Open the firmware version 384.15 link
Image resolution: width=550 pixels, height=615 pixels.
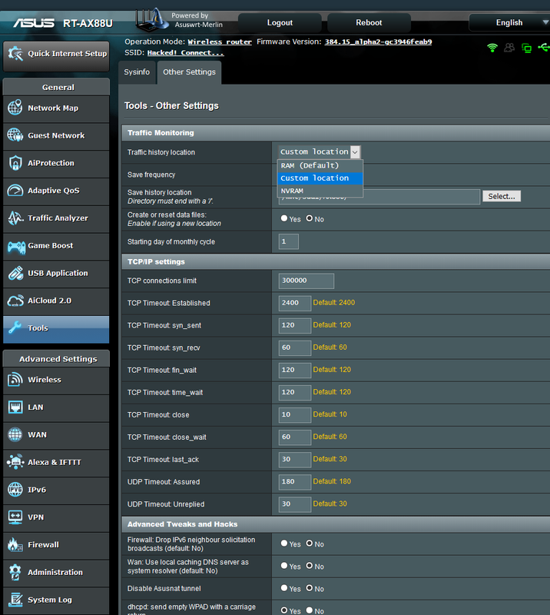click(378, 42)
